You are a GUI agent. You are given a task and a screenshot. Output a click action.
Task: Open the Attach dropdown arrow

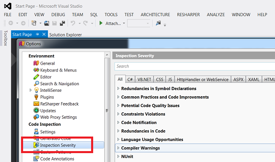[124, 23]
